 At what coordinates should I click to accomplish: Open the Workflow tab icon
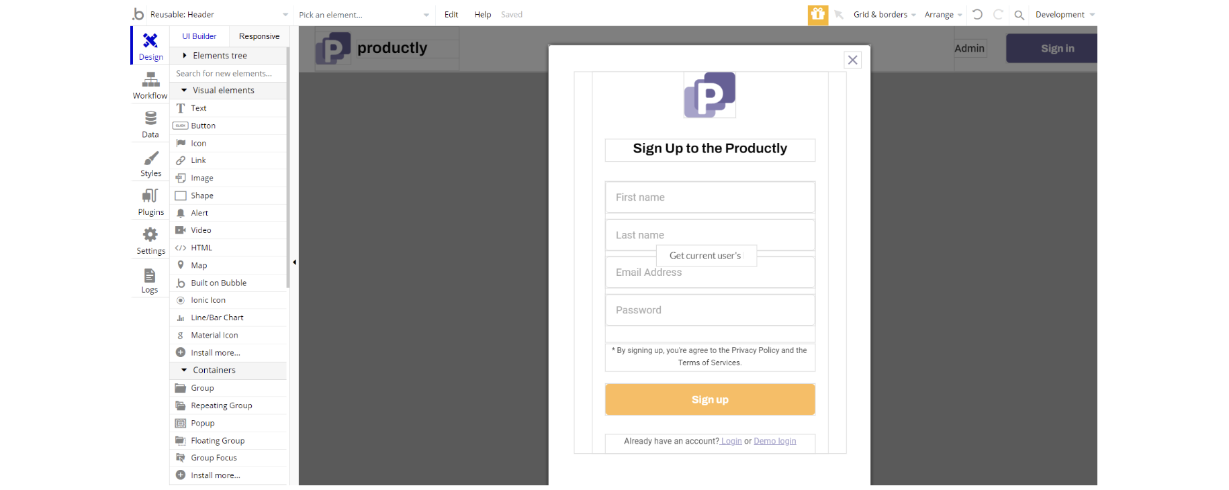pos(150,81)
